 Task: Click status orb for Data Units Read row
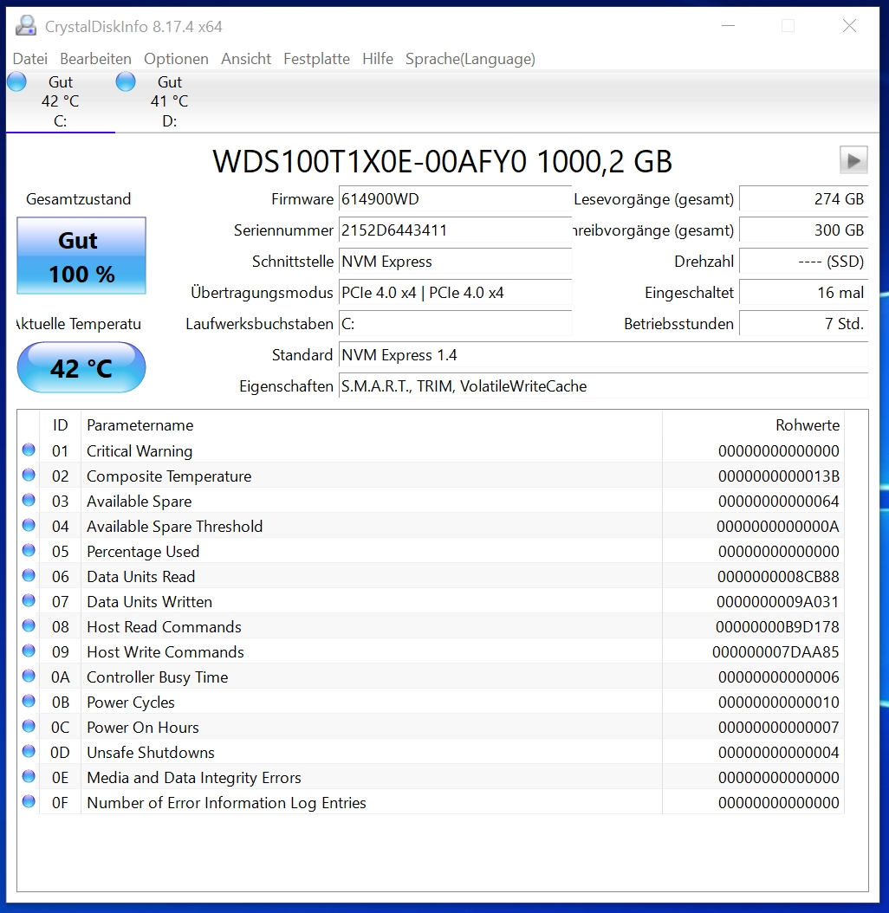pyautogui.click(x=29, y=576)
